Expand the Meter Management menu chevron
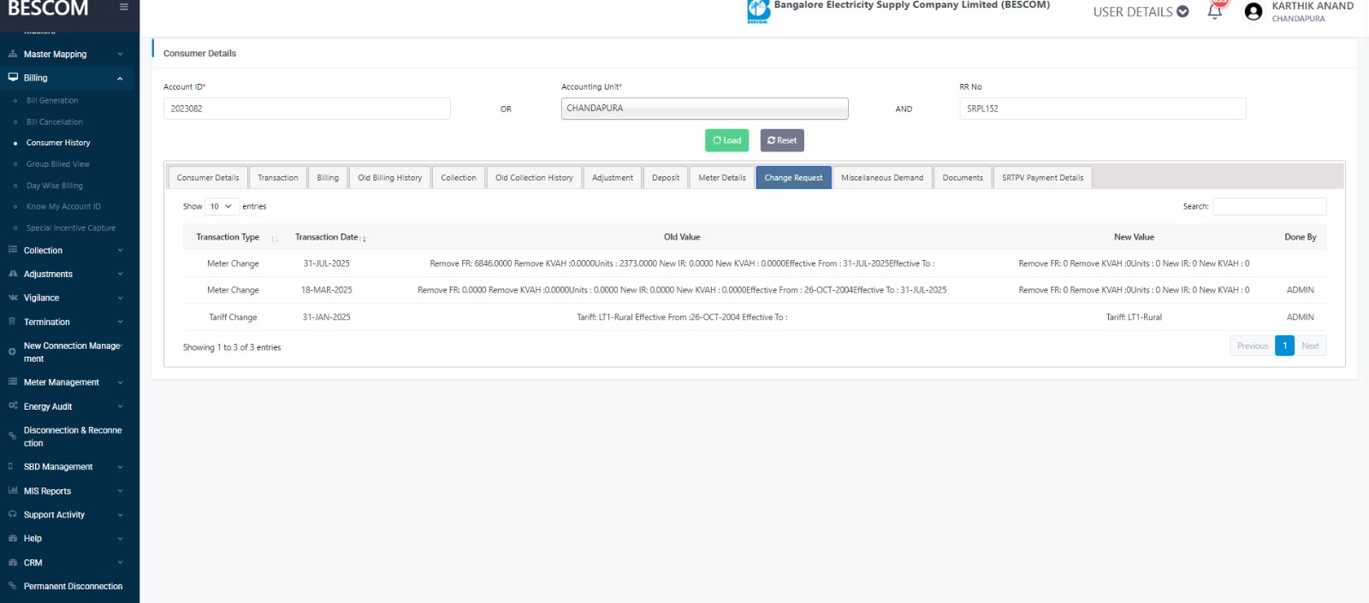This screenshot has width=1369, height=603. [120, 382]
